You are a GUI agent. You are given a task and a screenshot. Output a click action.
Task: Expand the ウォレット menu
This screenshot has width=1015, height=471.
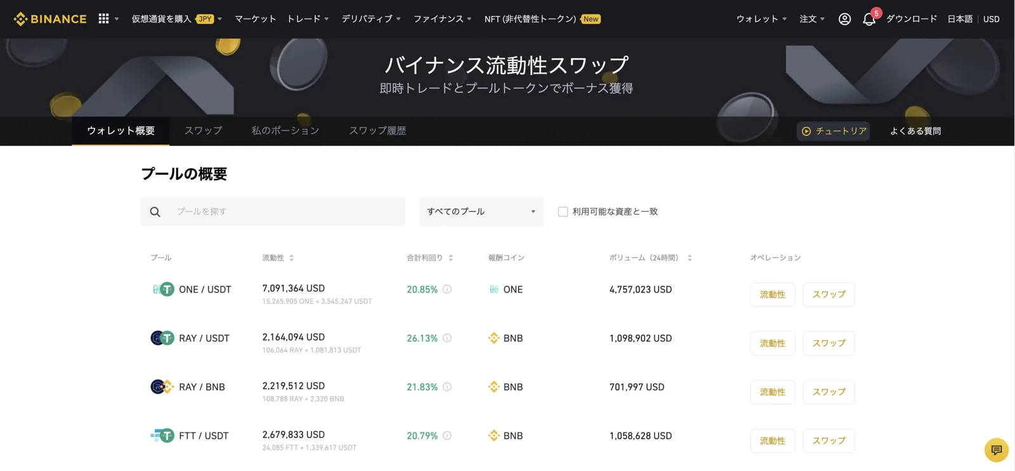tap(762, 19)
